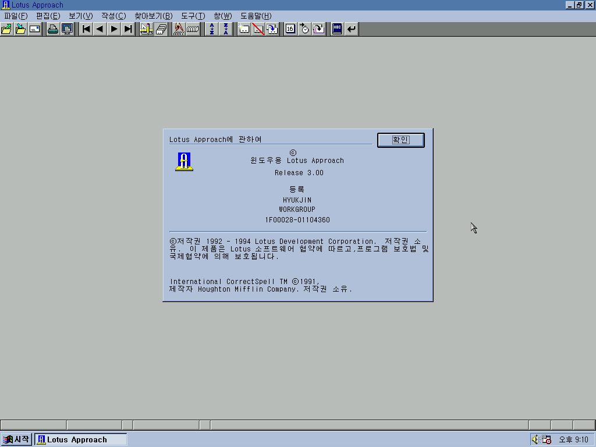Click the Lotus Approach logo in dialog
Screen dimensions: 596x447
pos(184,162)
